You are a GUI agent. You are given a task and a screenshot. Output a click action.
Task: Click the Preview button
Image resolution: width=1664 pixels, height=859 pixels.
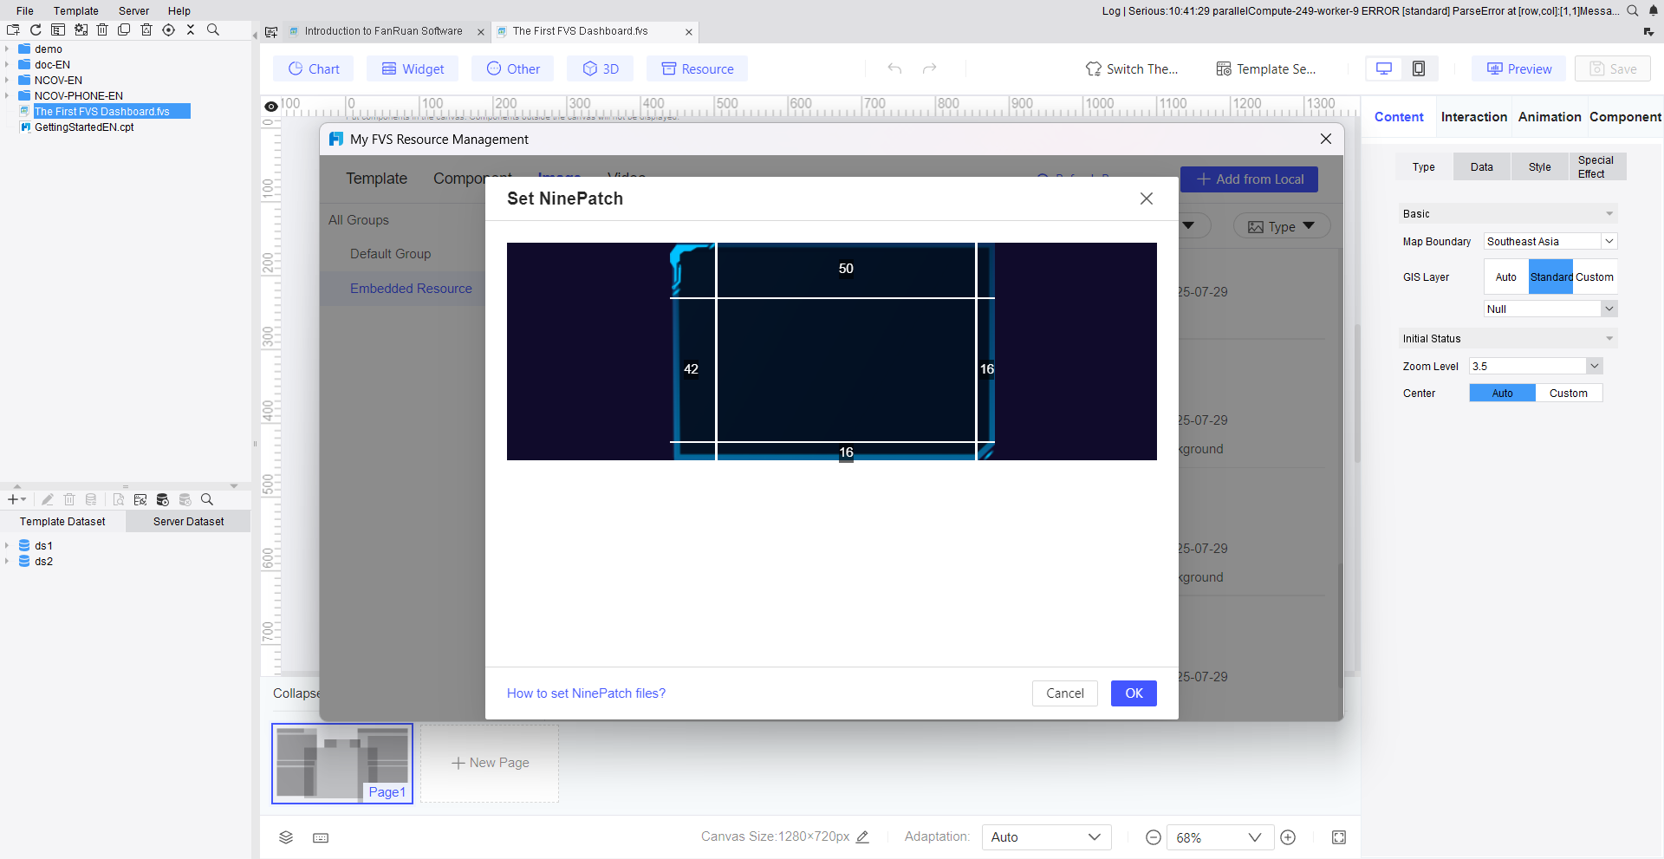click(1519, 68)
